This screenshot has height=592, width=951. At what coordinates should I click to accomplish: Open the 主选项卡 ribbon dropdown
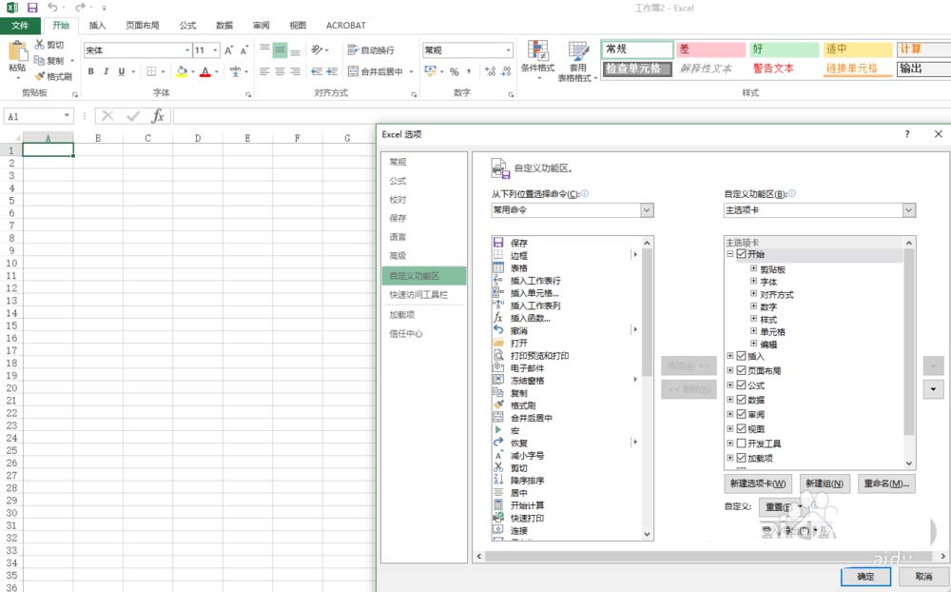[x=908, y=210]
